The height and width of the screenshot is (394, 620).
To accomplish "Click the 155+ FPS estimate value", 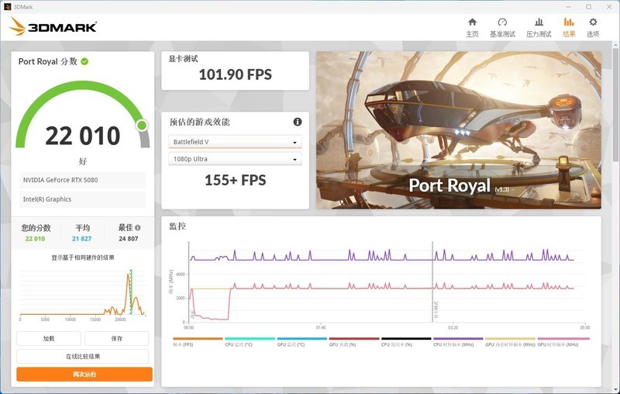I will [236, 180].
